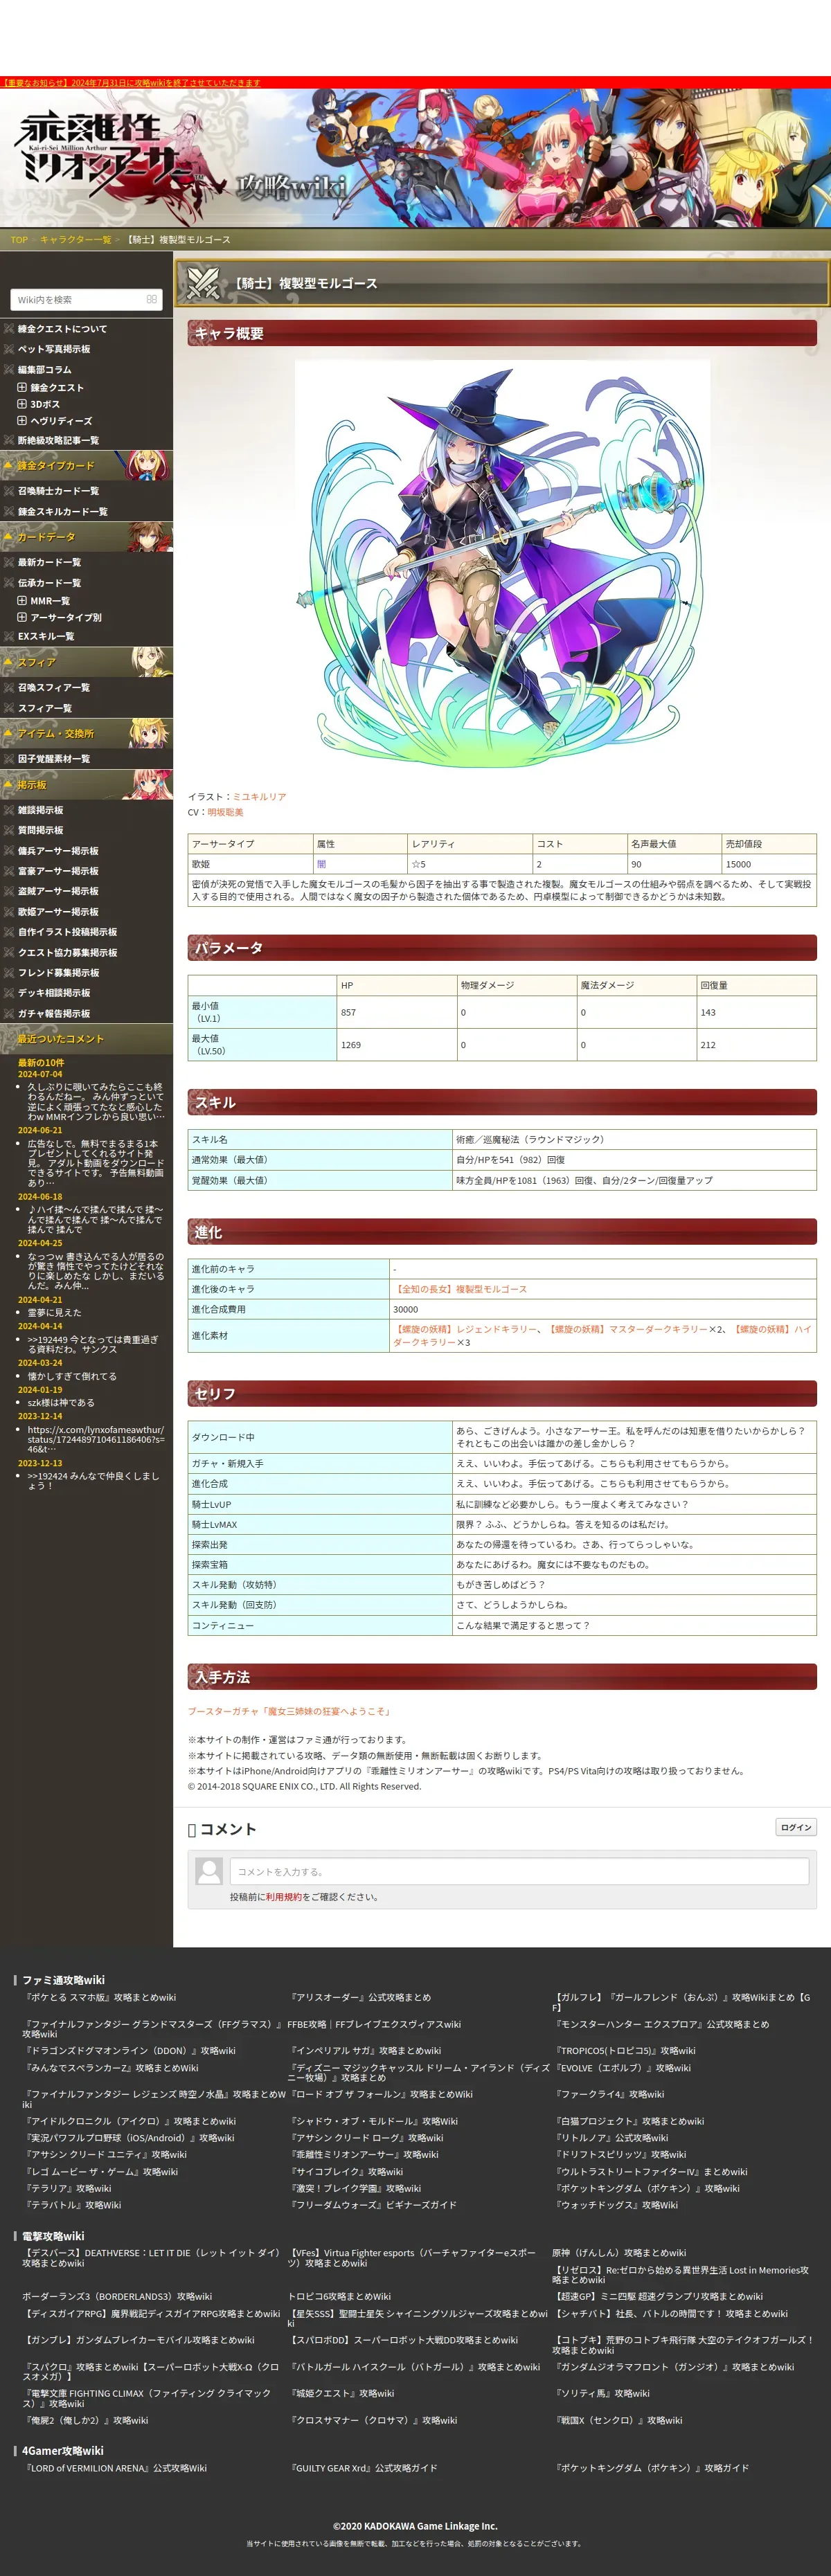Expand the 錬金クエスト tree item
The image size is (831, 2576).
pyautogui.click(x=22, y=387)
